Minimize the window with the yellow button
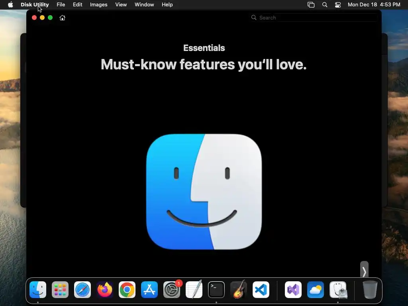 pyautogui.click(x=42, y=18)
